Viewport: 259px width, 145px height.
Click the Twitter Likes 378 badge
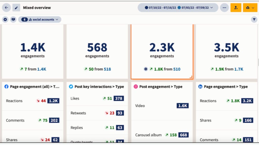click(x=119, y=98)
